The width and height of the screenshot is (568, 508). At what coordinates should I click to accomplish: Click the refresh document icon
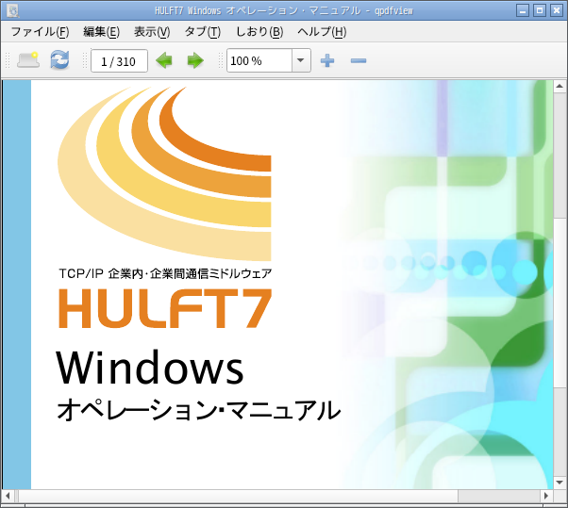(59, 60)
